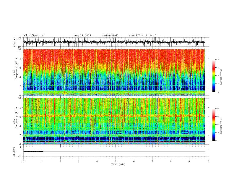Click the 'Time (min)' axis label

(x=118, y=164)
